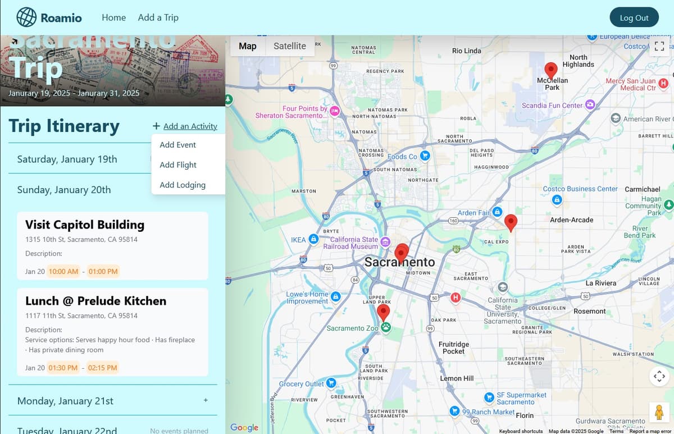Go to Add a Trip page
674x434 pixels.
pyautogui.click(x=158, y=17)
